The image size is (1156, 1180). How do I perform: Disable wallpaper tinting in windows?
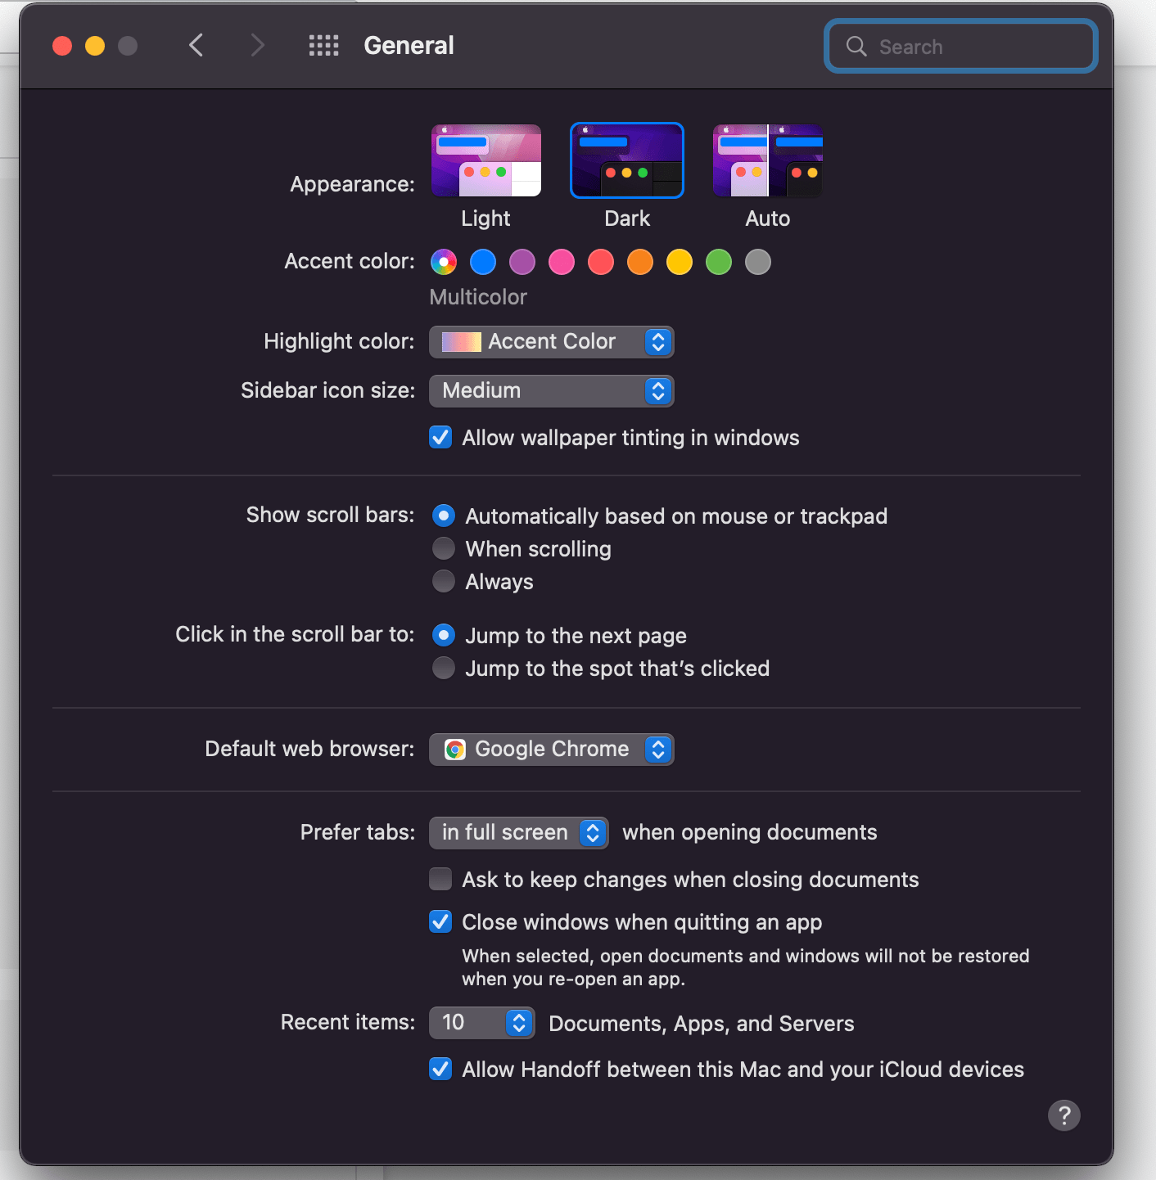440,437
